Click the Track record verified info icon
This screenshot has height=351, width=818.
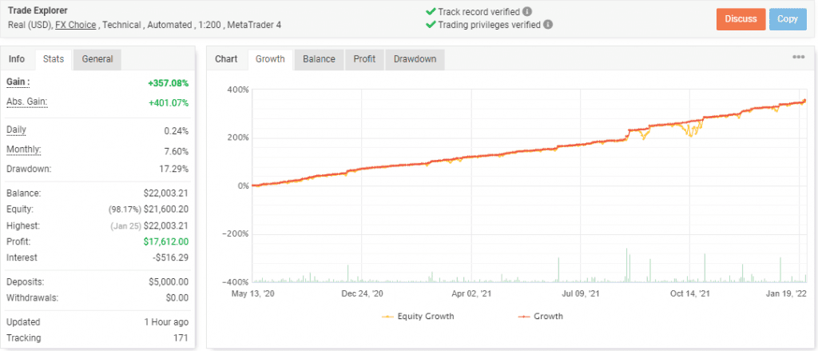527,11
